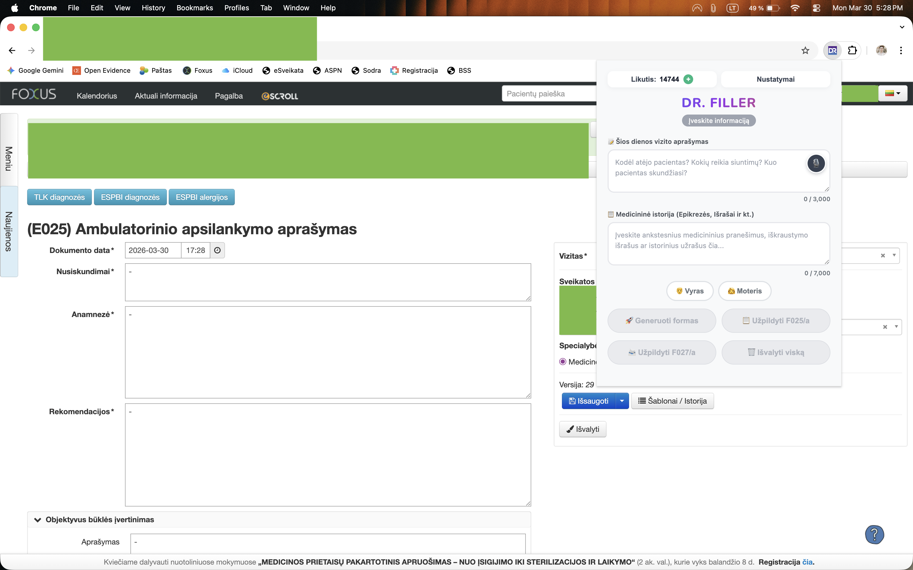Click the SCROLL logo in the navigation bar
This screenshot has height=570, width=913.
(280, 96)
